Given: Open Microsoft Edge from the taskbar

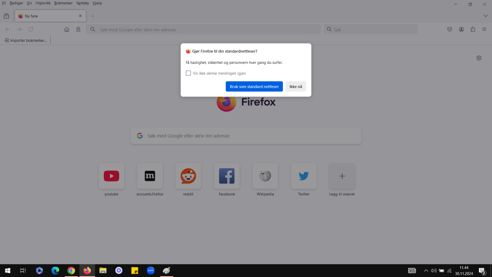Looking at the screenshot, I should point(55,270).
